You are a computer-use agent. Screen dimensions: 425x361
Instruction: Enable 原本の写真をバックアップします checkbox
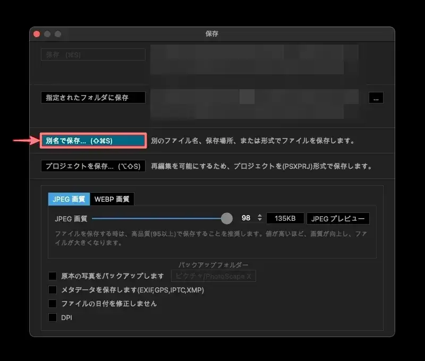coord(52,276)
